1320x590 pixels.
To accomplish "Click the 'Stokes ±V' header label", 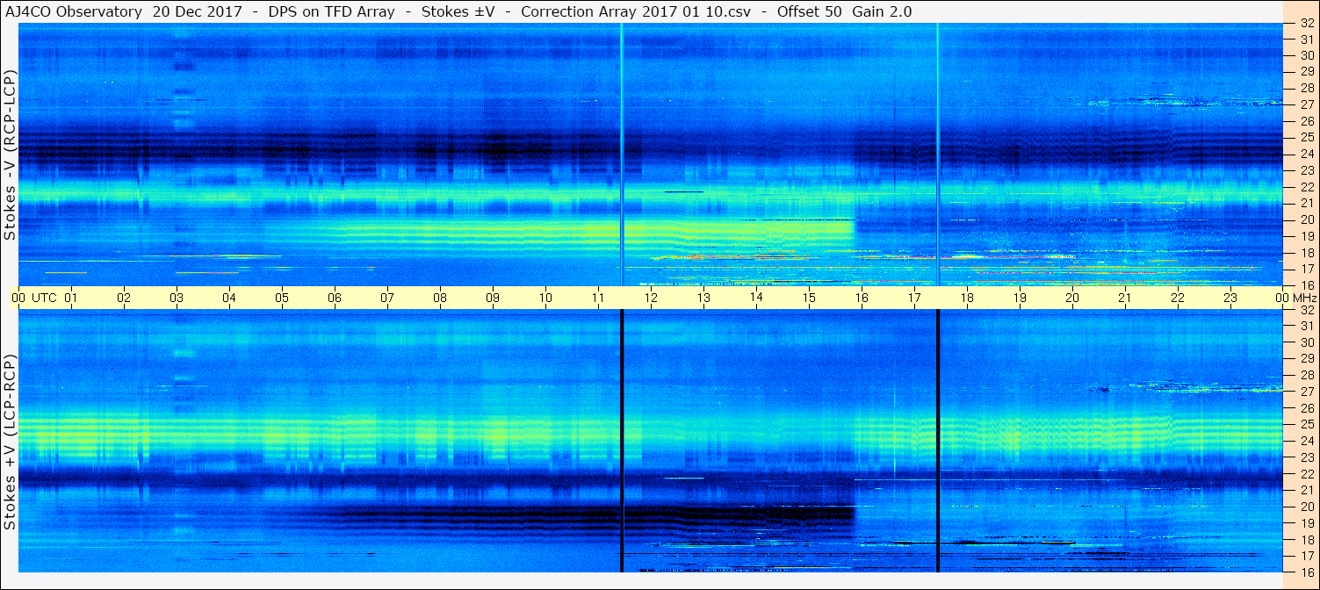I will 457,11.
